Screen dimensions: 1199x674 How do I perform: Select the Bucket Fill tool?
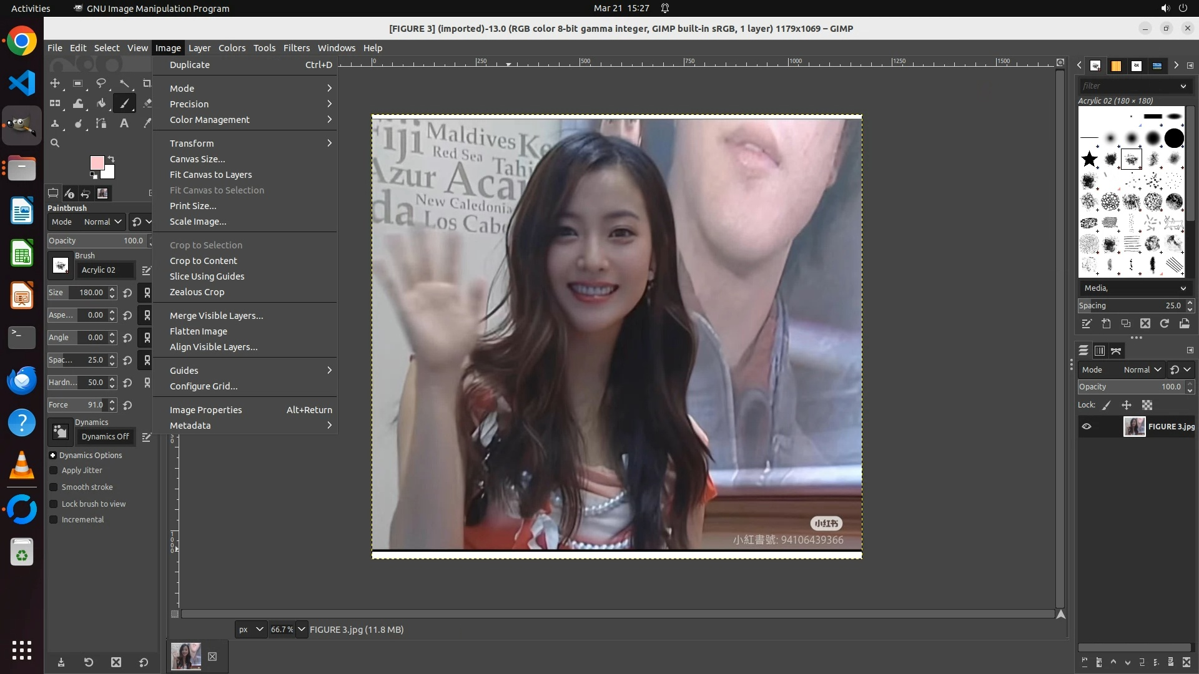click(101, 104)
